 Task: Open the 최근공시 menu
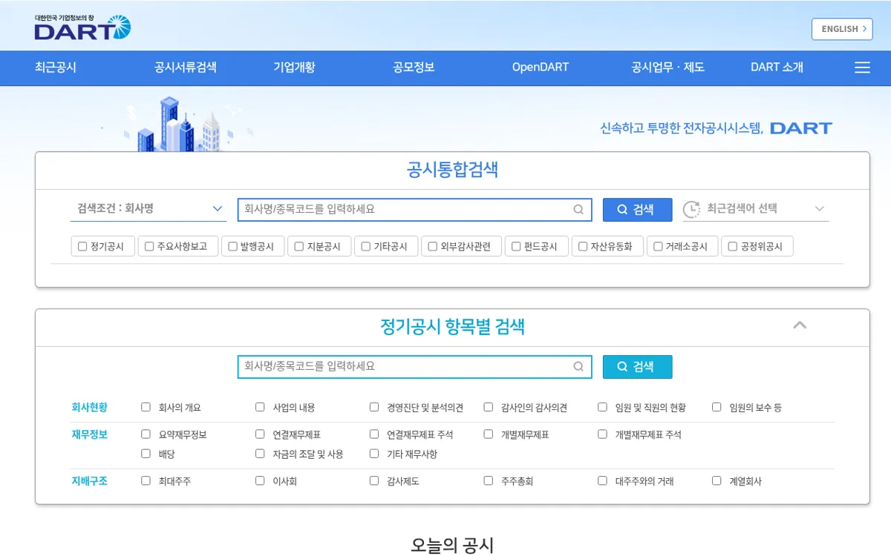[x=56, y=67]
